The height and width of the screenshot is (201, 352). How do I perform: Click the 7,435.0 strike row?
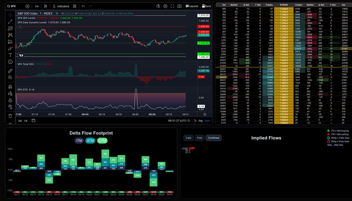tap(284, 69)
